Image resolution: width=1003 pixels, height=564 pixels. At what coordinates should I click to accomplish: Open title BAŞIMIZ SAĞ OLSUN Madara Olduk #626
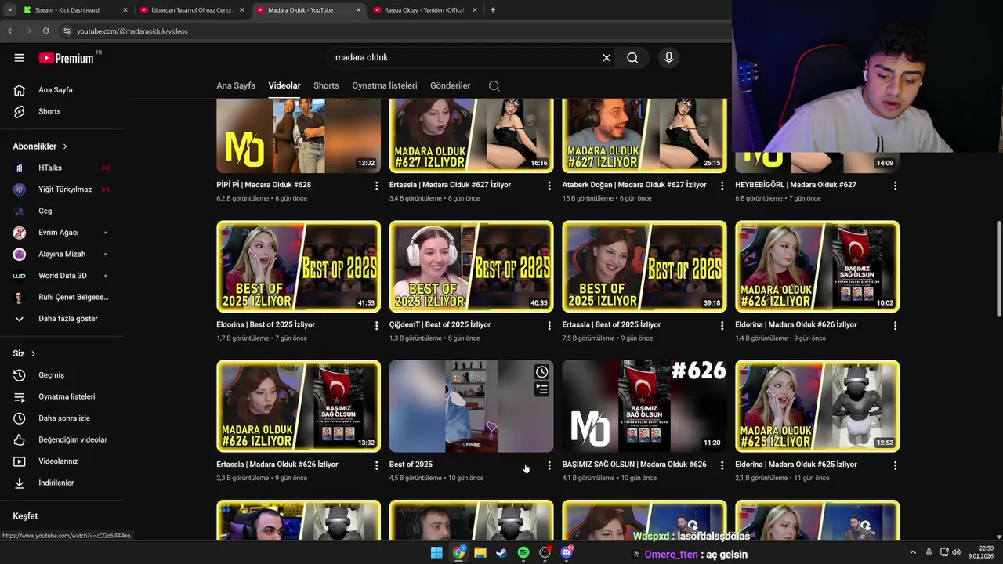pos(634,465)
